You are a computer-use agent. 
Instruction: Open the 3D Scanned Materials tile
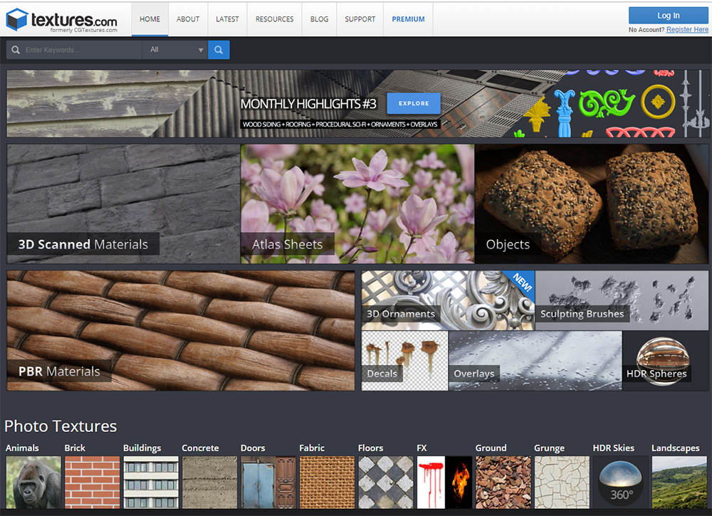pyautogui.click(x=123, y=204)
